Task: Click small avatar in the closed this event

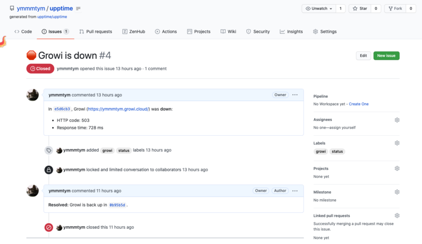Action: [x=59, y=227]
